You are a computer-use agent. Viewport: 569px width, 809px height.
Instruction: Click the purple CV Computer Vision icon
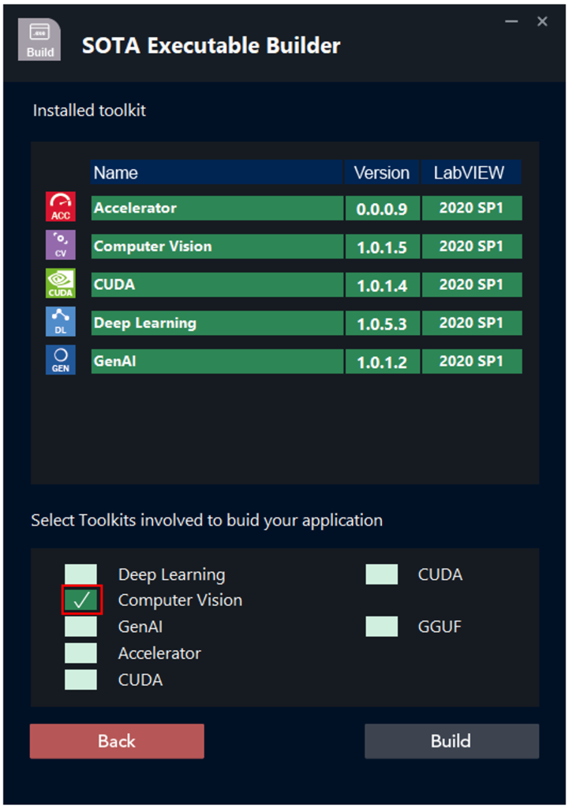tap(60, 245)
